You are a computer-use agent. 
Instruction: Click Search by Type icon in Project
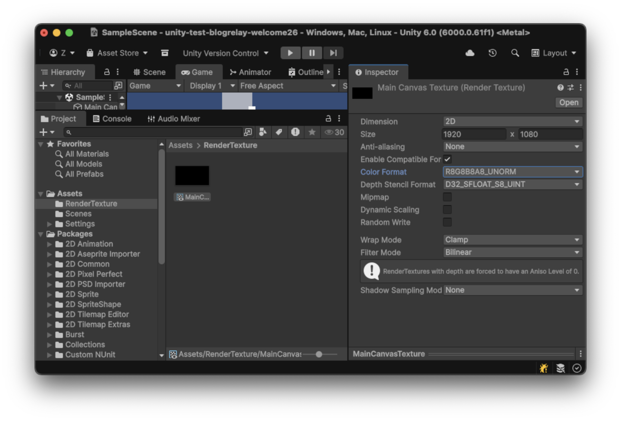263,132
